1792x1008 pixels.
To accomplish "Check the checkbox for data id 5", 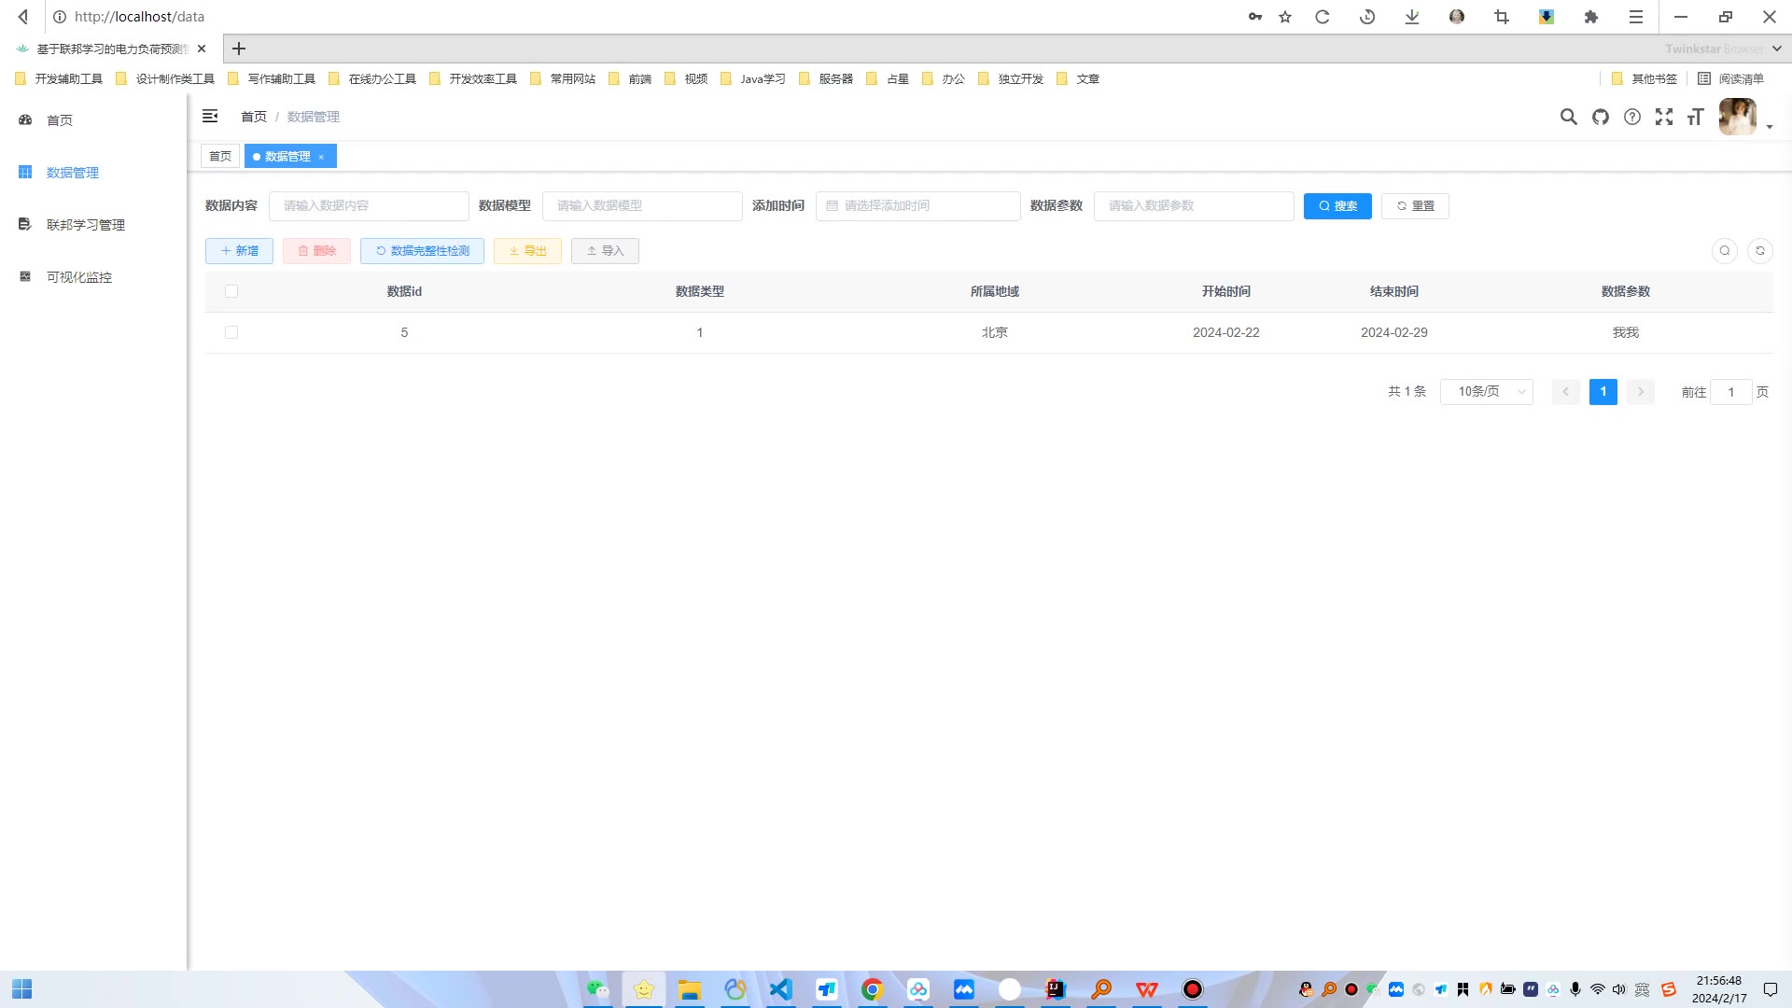I will (231, 332).
